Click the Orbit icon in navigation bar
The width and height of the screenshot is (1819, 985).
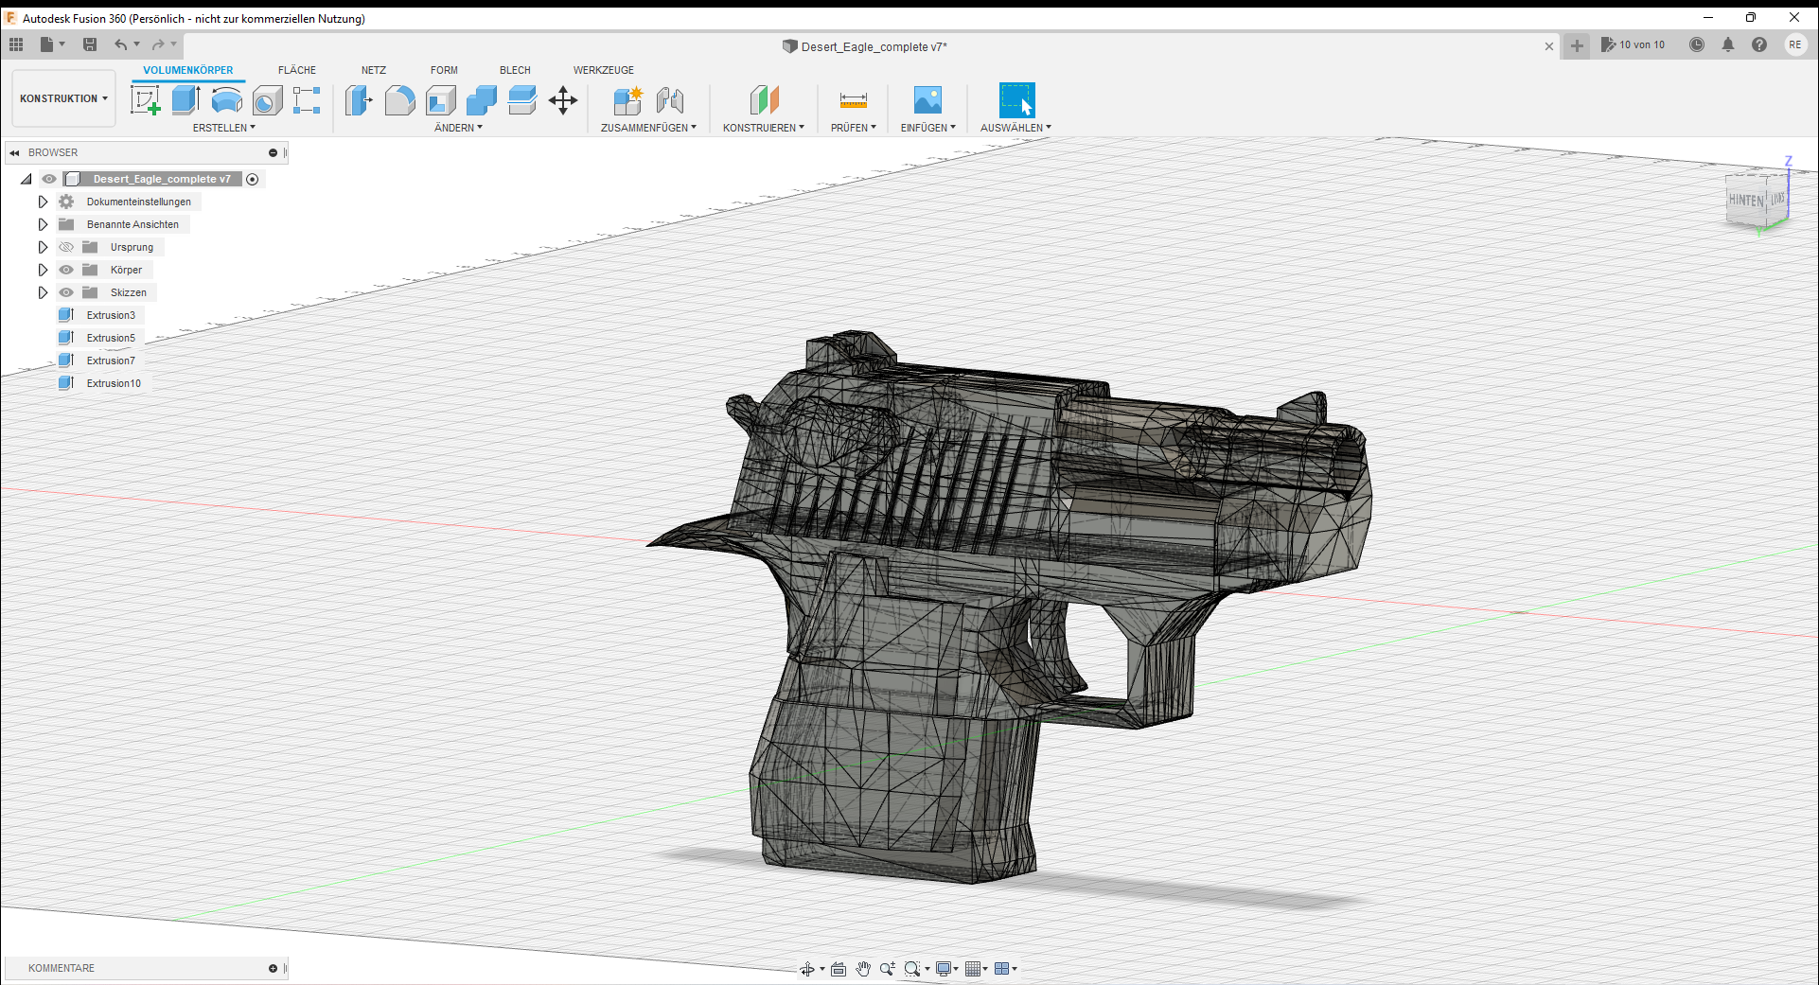tap(807, 968)
